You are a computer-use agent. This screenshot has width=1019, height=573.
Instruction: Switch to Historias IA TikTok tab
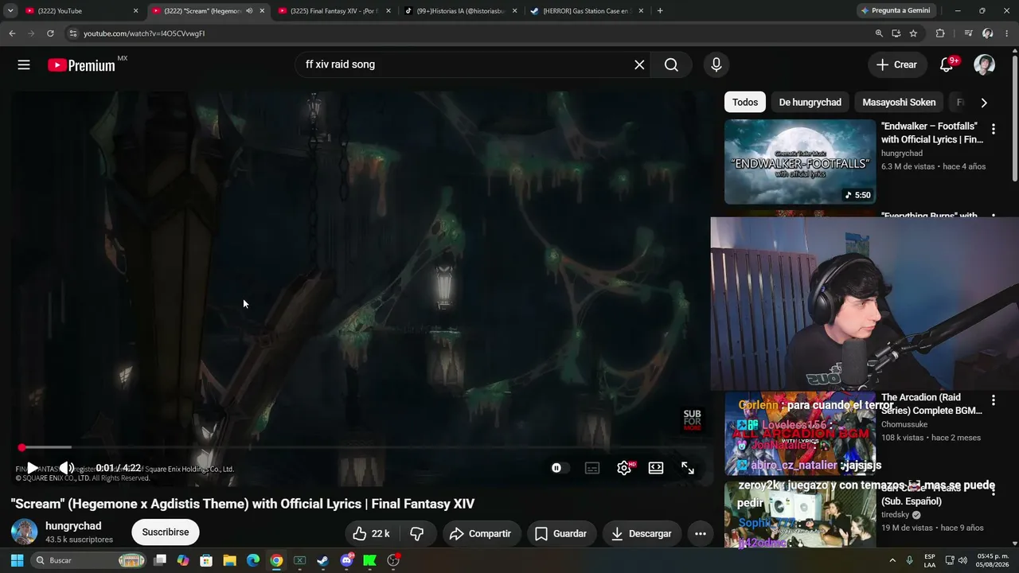[461, 11]
